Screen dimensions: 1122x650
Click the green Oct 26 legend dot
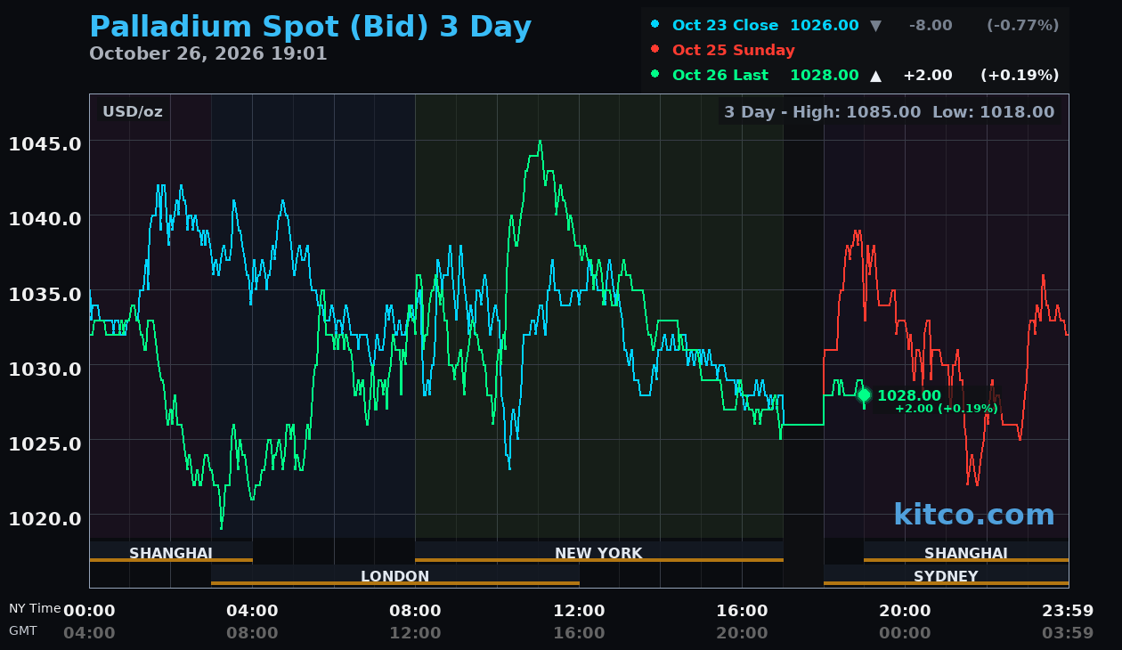tap(655, 74)
